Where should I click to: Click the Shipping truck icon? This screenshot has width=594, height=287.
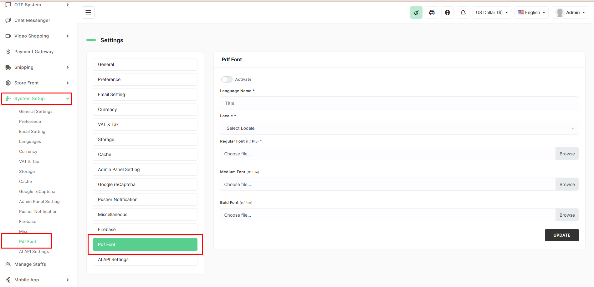(x=8, y=67)
